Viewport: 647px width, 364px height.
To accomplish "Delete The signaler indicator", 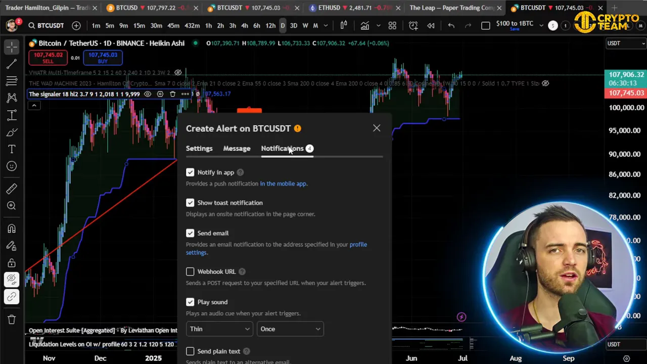I will pos(172,94).
